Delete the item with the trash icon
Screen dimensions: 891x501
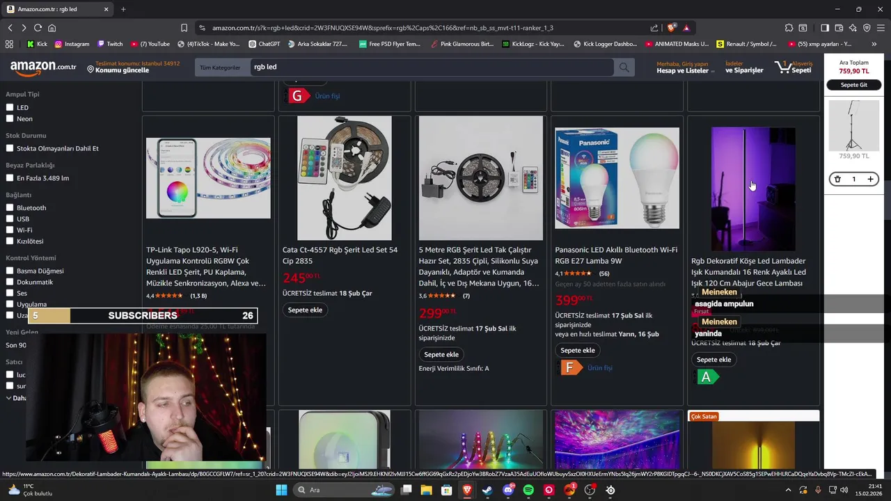click(x=837, y=180)
